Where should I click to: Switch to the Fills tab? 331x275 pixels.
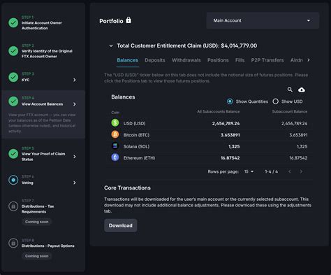click(240, 60)
